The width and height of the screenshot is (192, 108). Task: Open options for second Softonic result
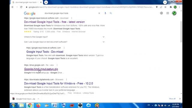click(64, 48)
